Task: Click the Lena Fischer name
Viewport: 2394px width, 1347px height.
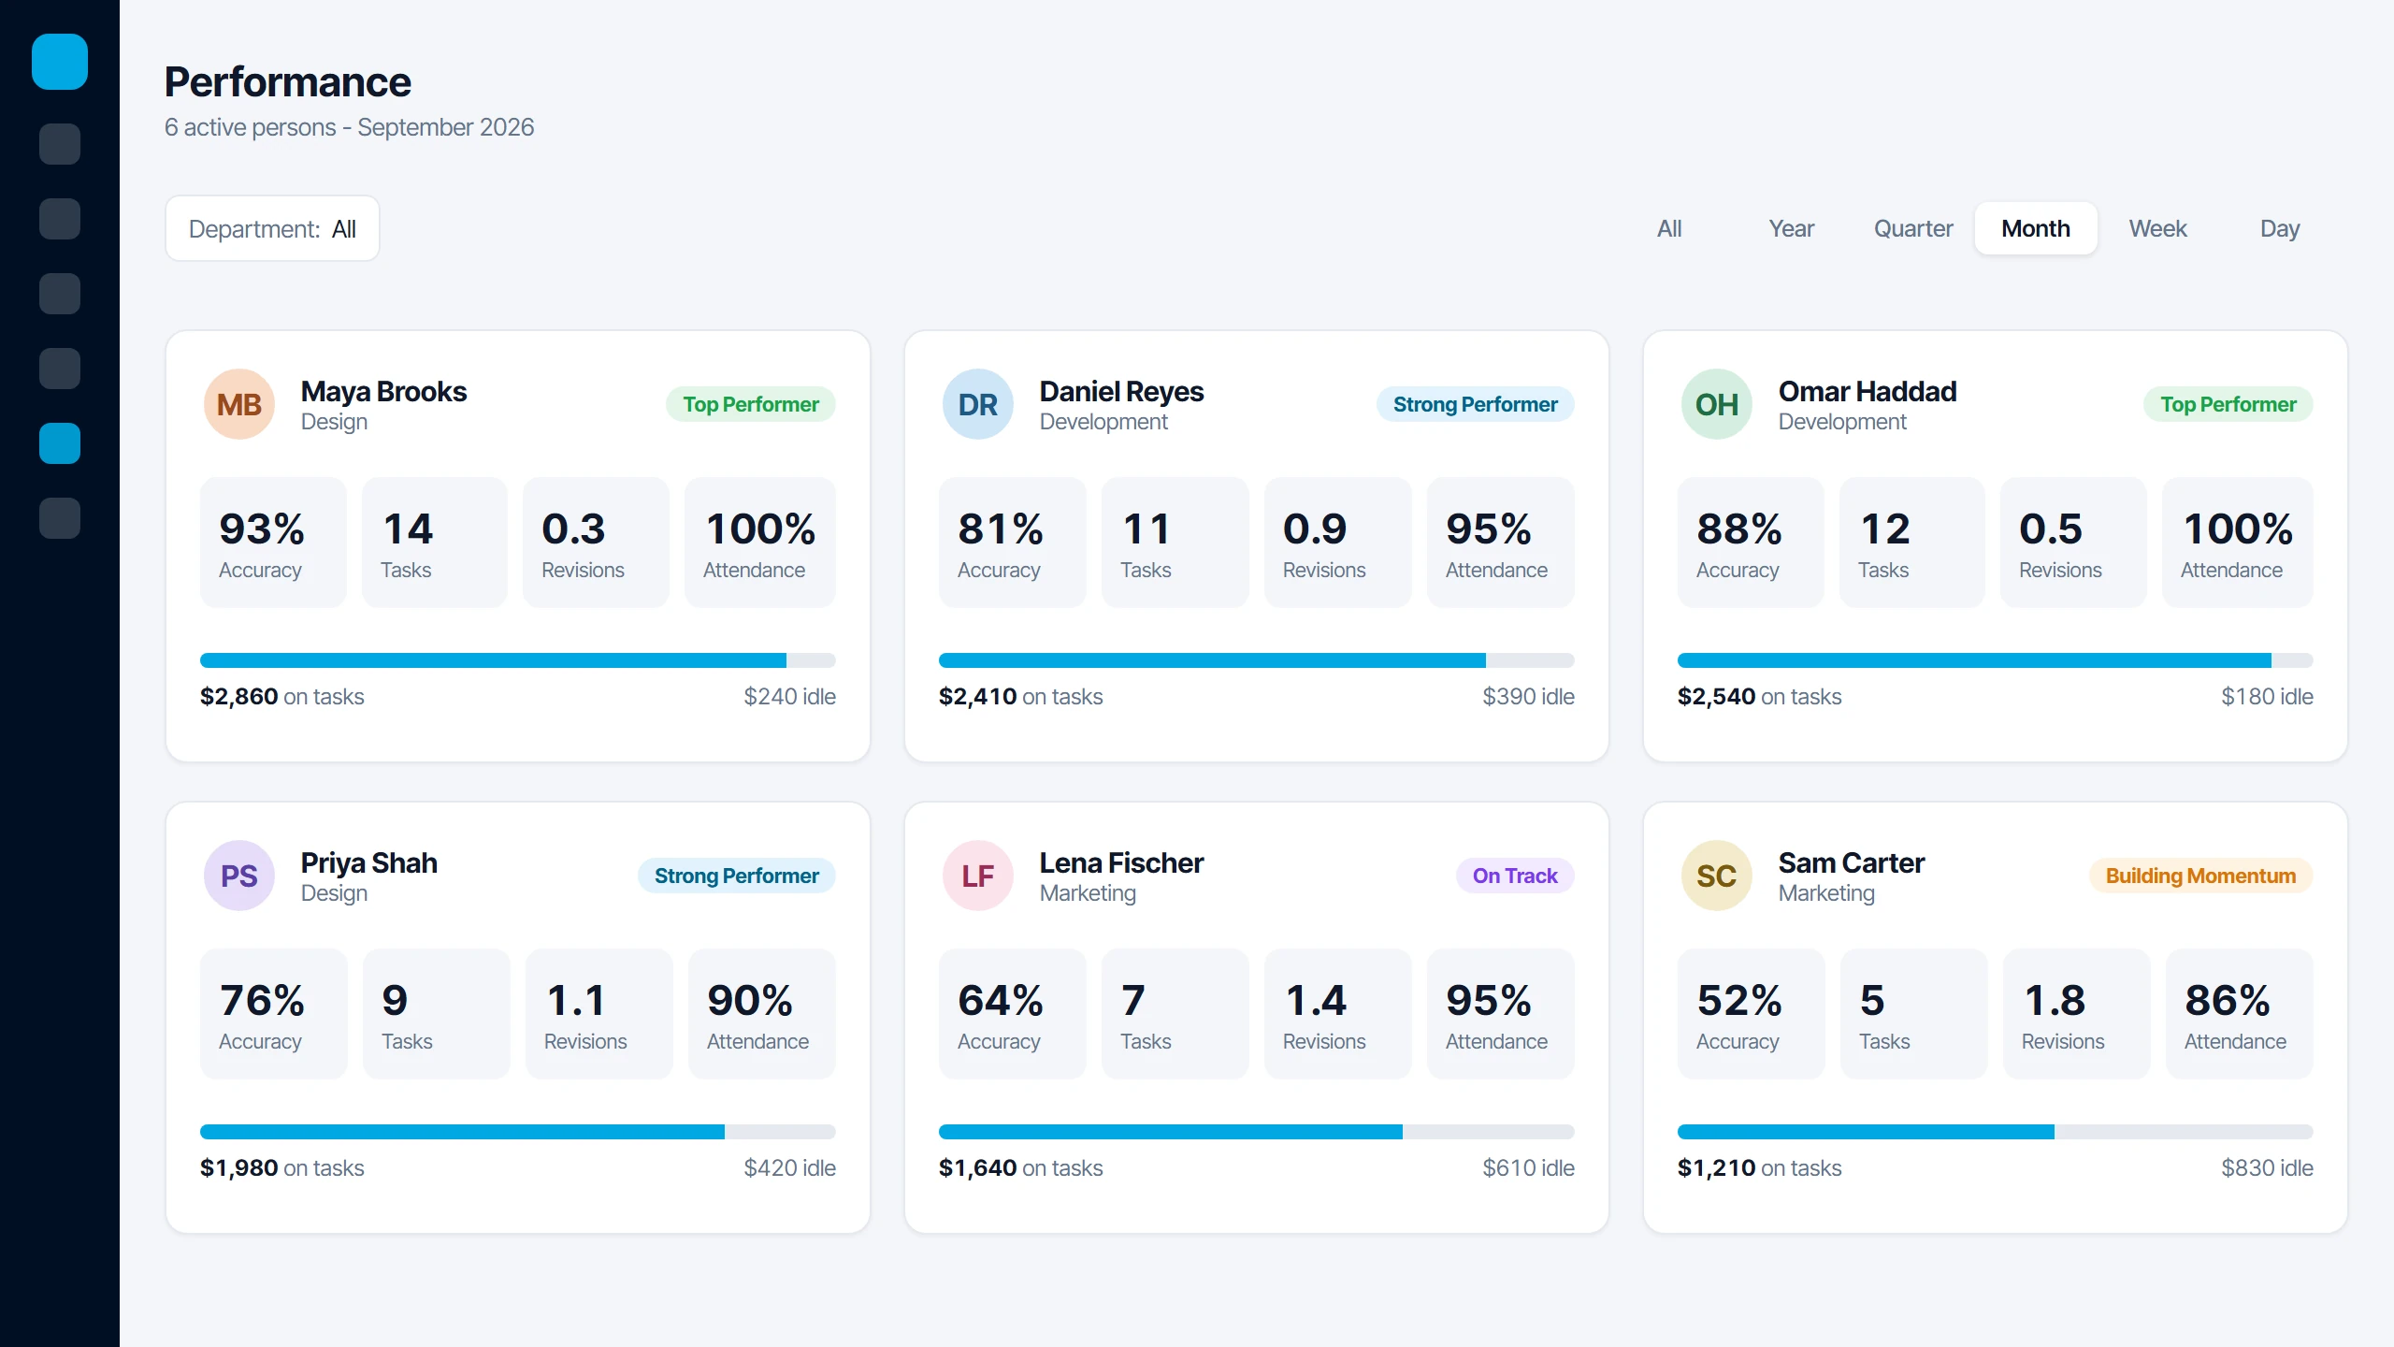Action: [x=1121, y=862]
